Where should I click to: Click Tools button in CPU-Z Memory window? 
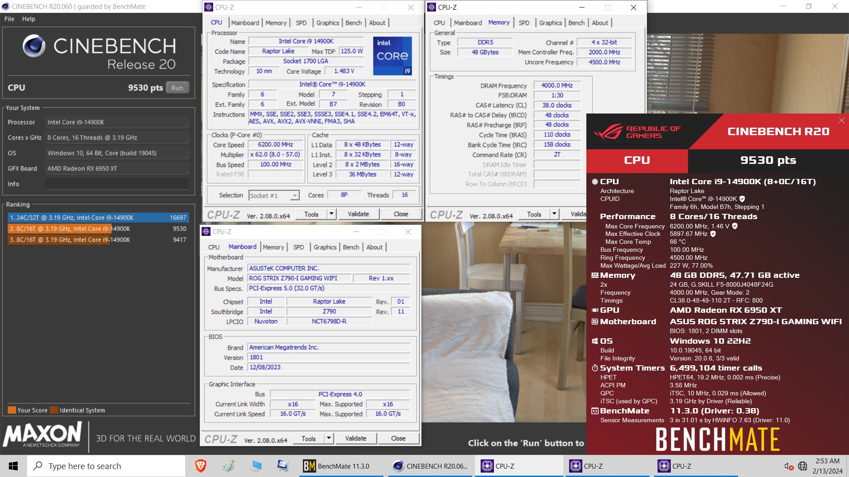point(534,214)
